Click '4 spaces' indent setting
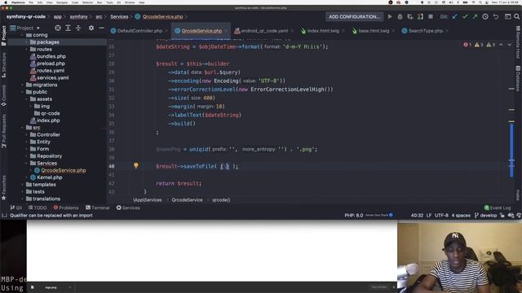The height and width of the screenshot is (293, 522). pyautogui.click(x=461, y=216)
